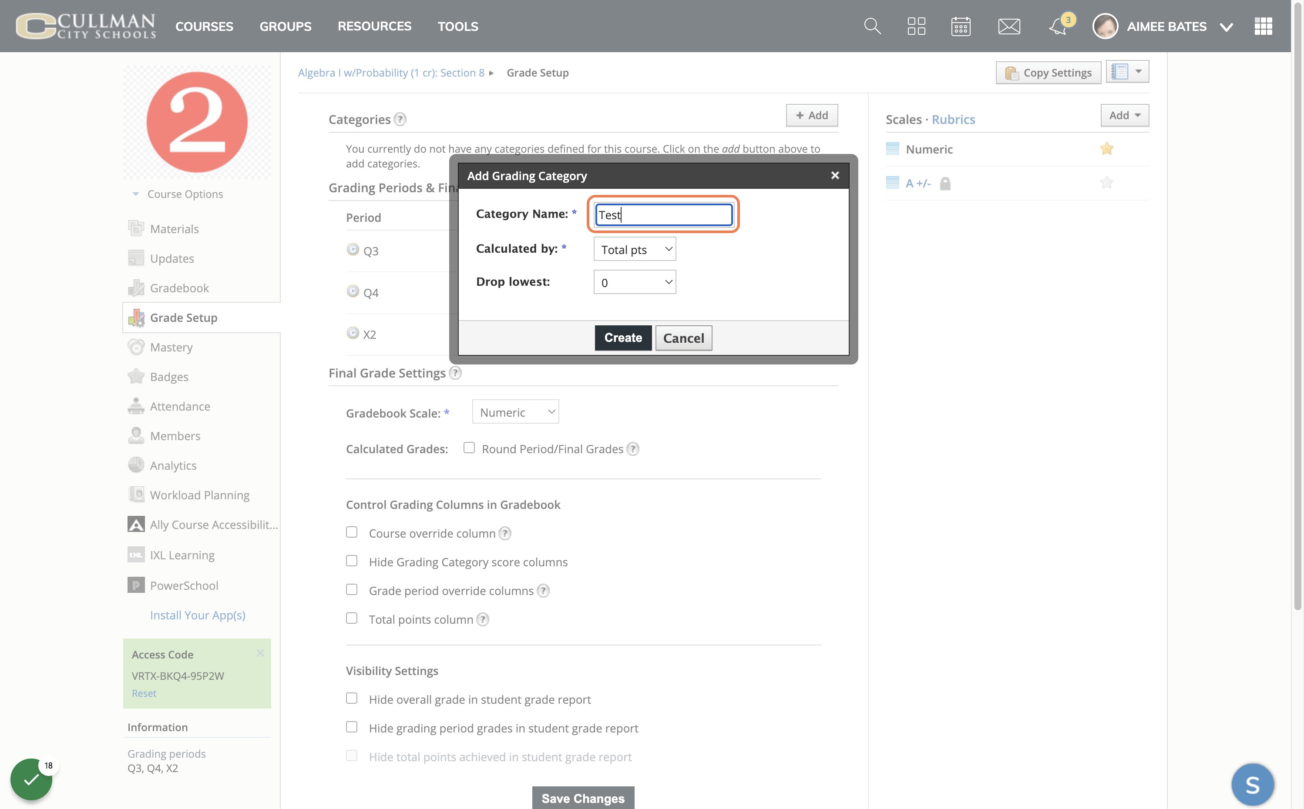Viewport: 1304px width, 809px height.
Task: Click the Category Name input field
Action: [x=663, y=214]
